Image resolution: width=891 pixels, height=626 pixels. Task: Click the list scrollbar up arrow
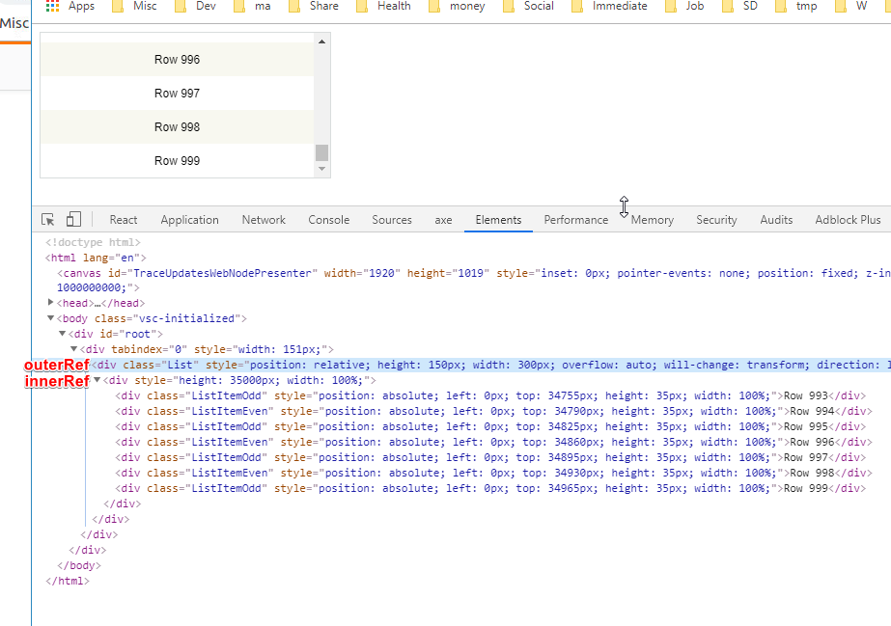[322, 41]
